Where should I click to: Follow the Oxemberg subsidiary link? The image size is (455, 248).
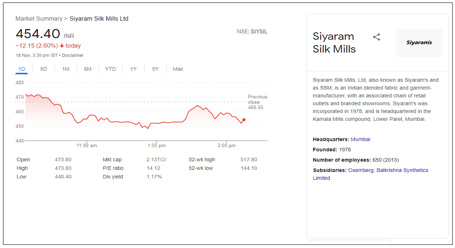coord(361,170)
